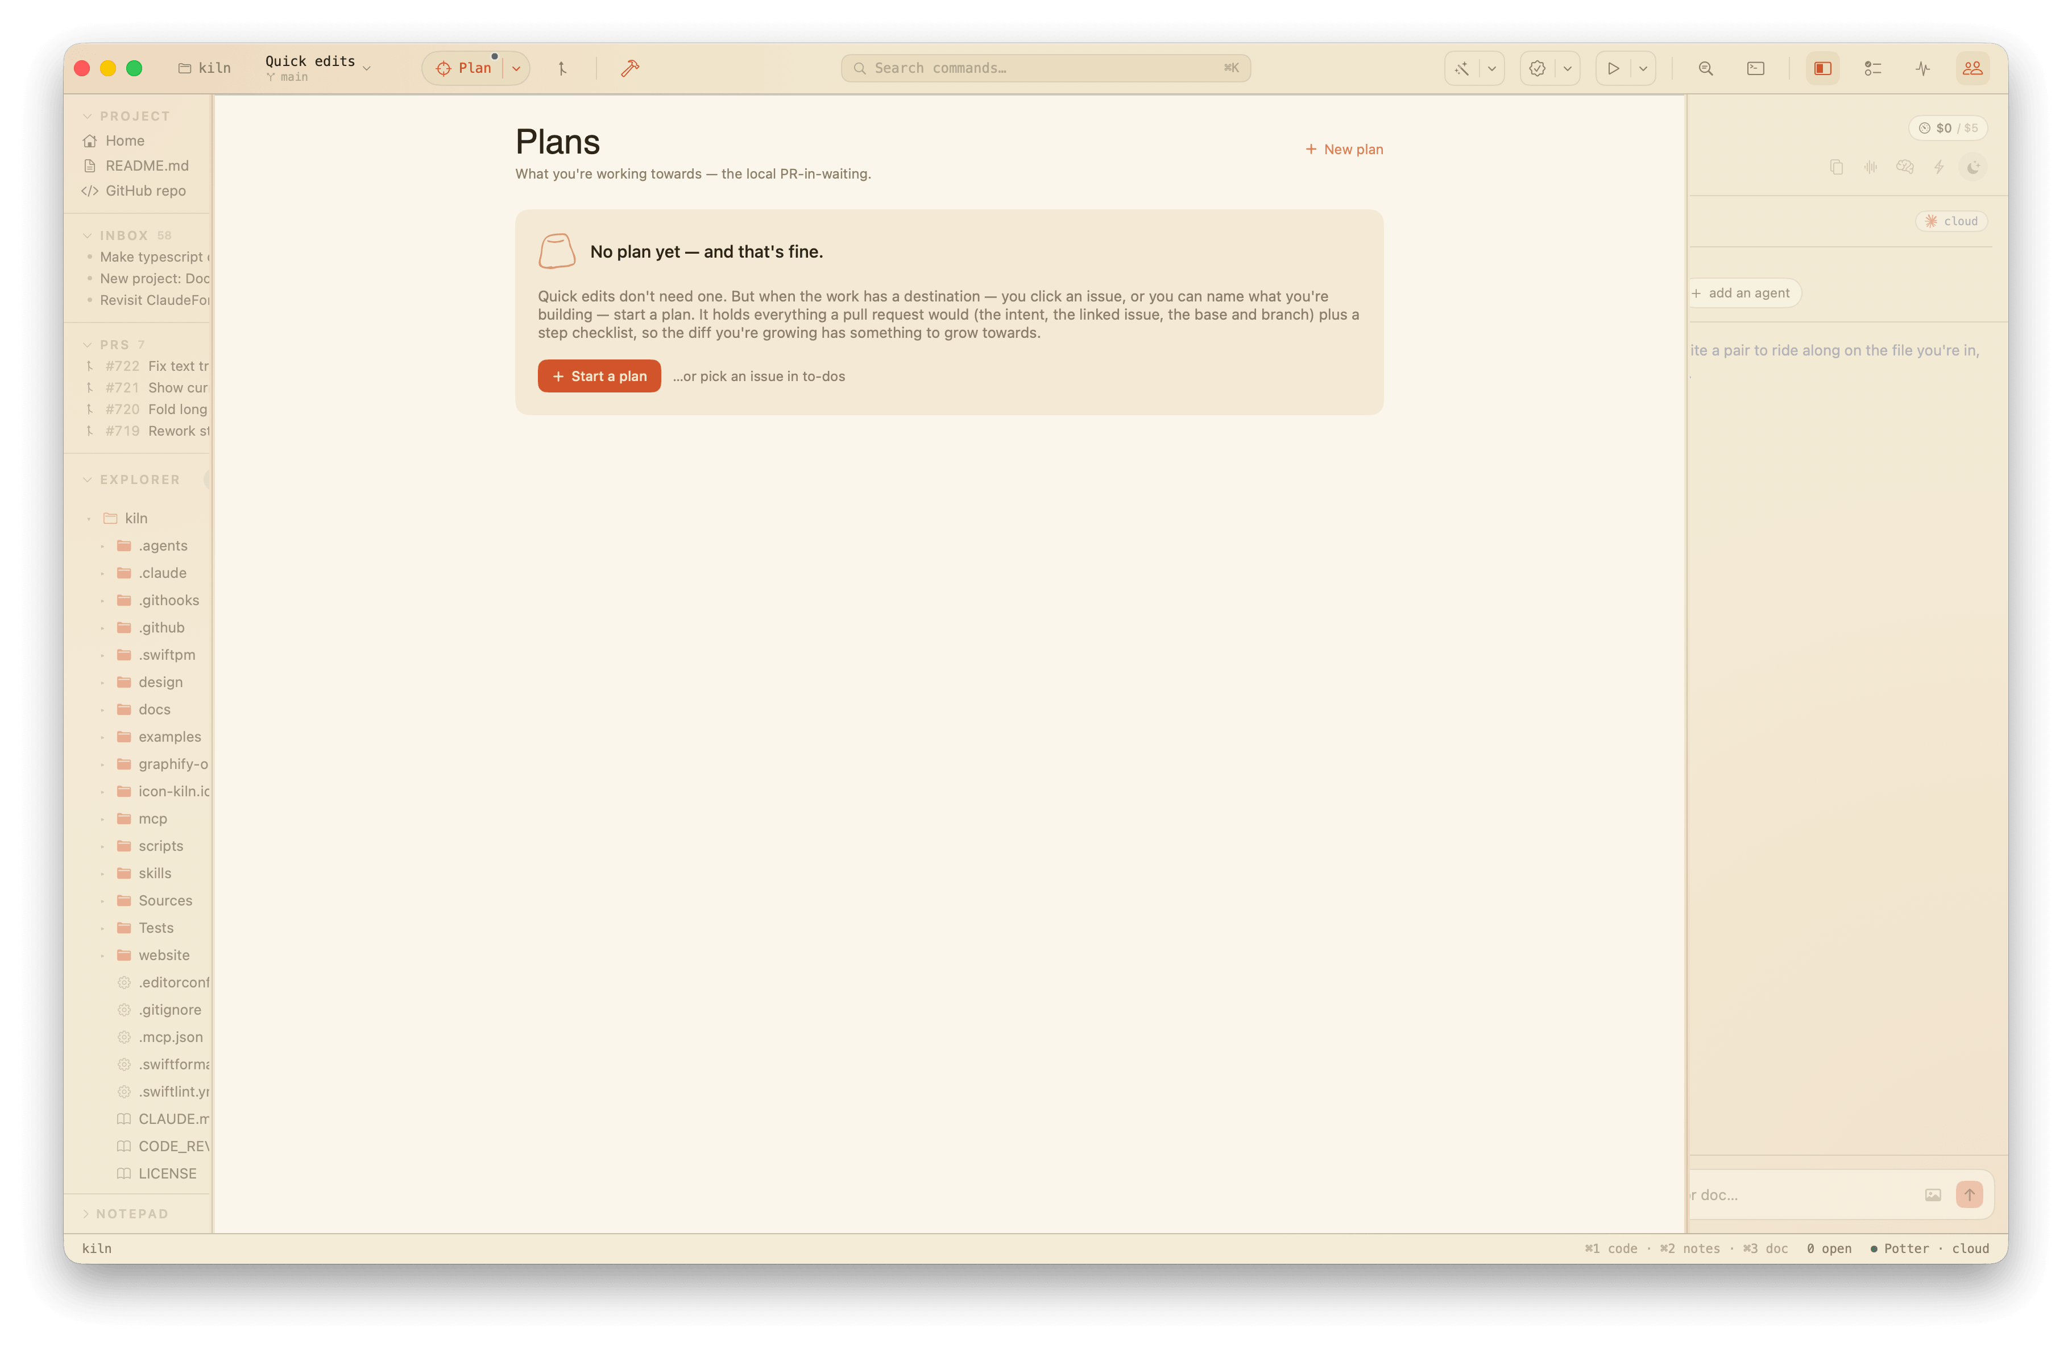Open PR #720 Fold long
The height and width of the screenshot is (1348, 2072).
146,410
